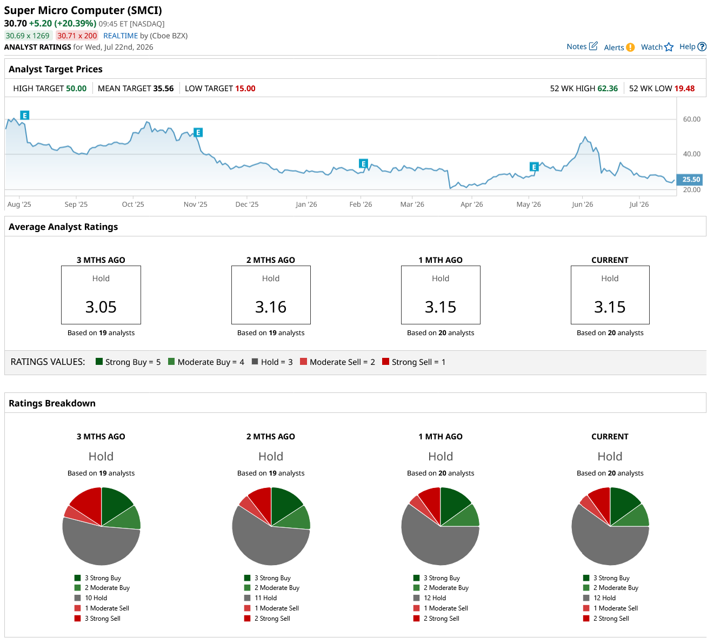707x638 pixels.
Task: Click the Hold = 3 color swatch
Action: [255, 362]
